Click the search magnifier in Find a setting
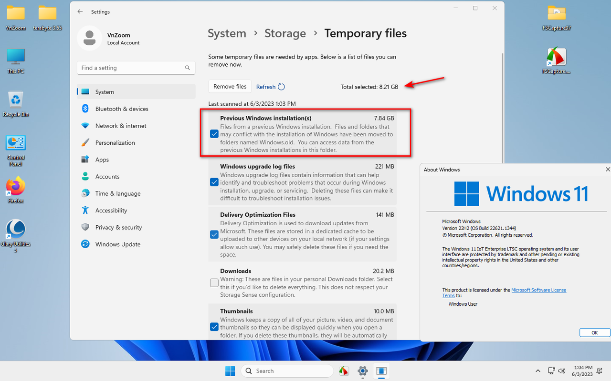This screenshot has width=611, height=381. click(188, 68)
